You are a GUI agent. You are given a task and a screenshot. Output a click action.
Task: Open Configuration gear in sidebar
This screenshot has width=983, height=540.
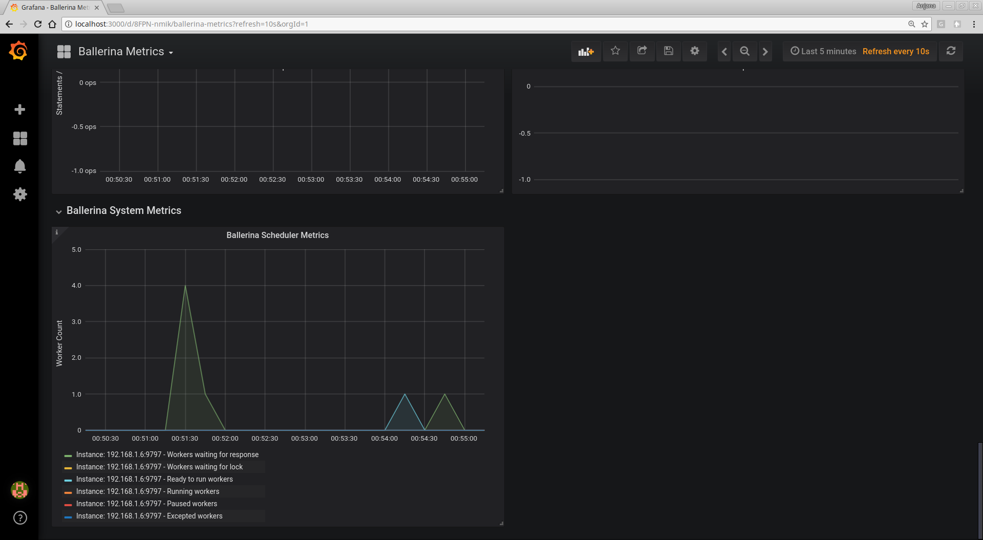[20, 195]
